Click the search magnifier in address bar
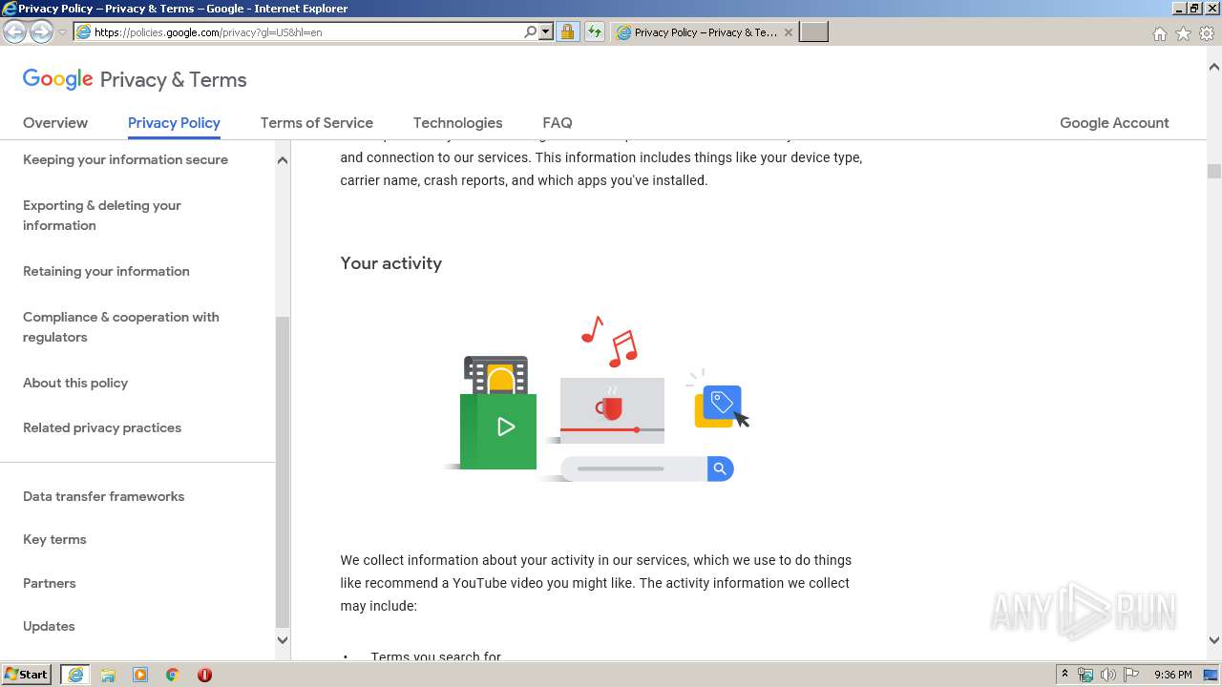 pos(531,32)
